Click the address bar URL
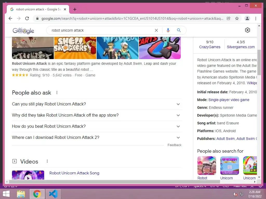Image resolution: width=266 pixels, height=199 pixels. [x=132, y=18]
